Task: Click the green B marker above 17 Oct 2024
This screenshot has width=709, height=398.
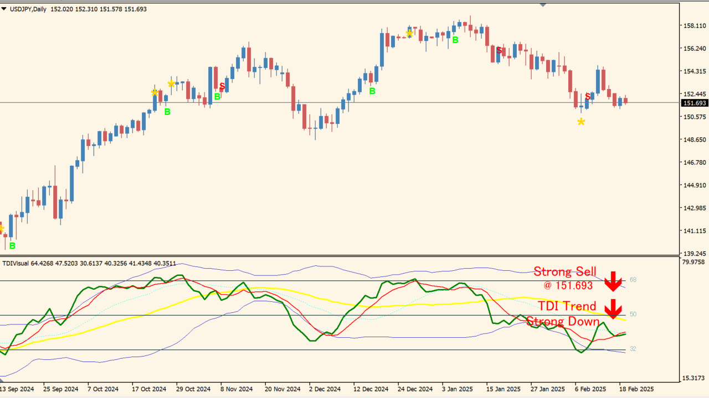Action: point(167,112)
